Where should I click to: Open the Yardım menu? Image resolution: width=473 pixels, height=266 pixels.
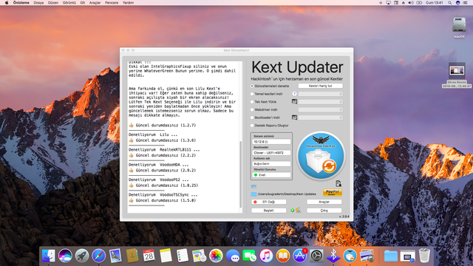[x=128, y=3]
